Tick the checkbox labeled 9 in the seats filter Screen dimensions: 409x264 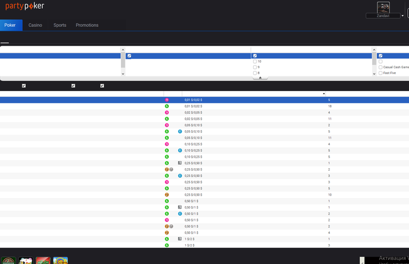click(255, 67)
